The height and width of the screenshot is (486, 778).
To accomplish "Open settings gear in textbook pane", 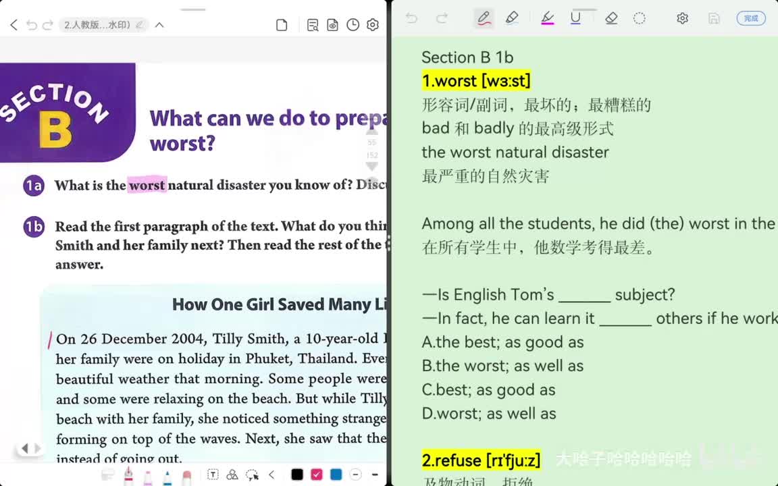I will tap(373, 25).
